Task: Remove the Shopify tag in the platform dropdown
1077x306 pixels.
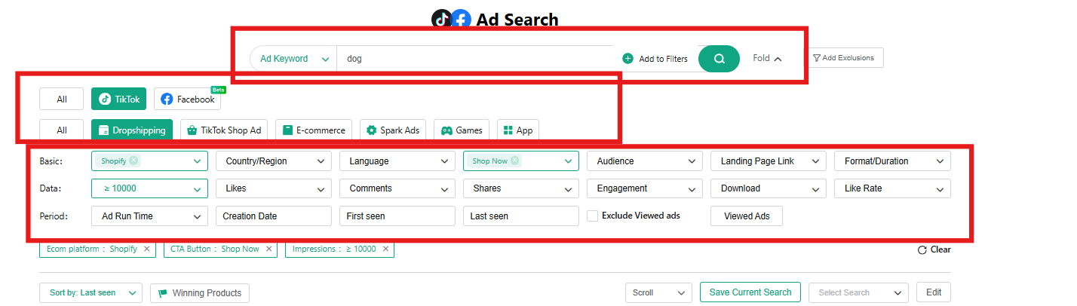Action: pyautogui.click(x=133, y=161)
